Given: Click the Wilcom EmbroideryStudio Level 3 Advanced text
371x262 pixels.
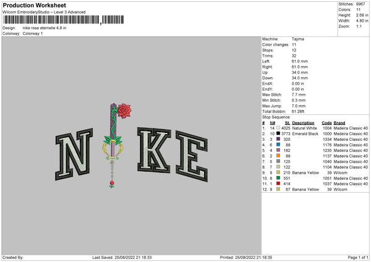Looking at the screenshot, I should tap(44, 12).
